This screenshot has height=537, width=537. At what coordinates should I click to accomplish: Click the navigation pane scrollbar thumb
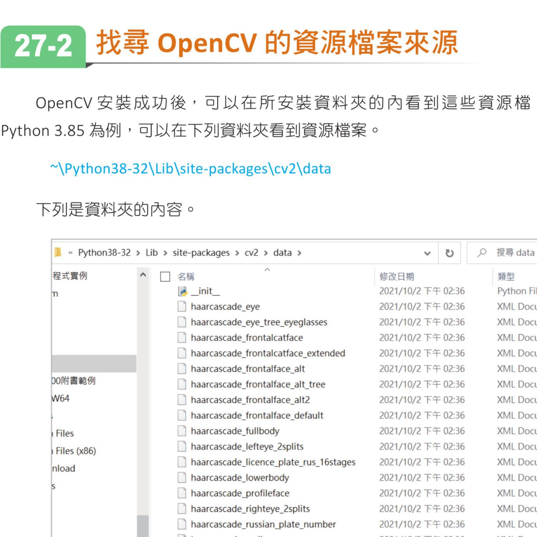click(143, 526)
